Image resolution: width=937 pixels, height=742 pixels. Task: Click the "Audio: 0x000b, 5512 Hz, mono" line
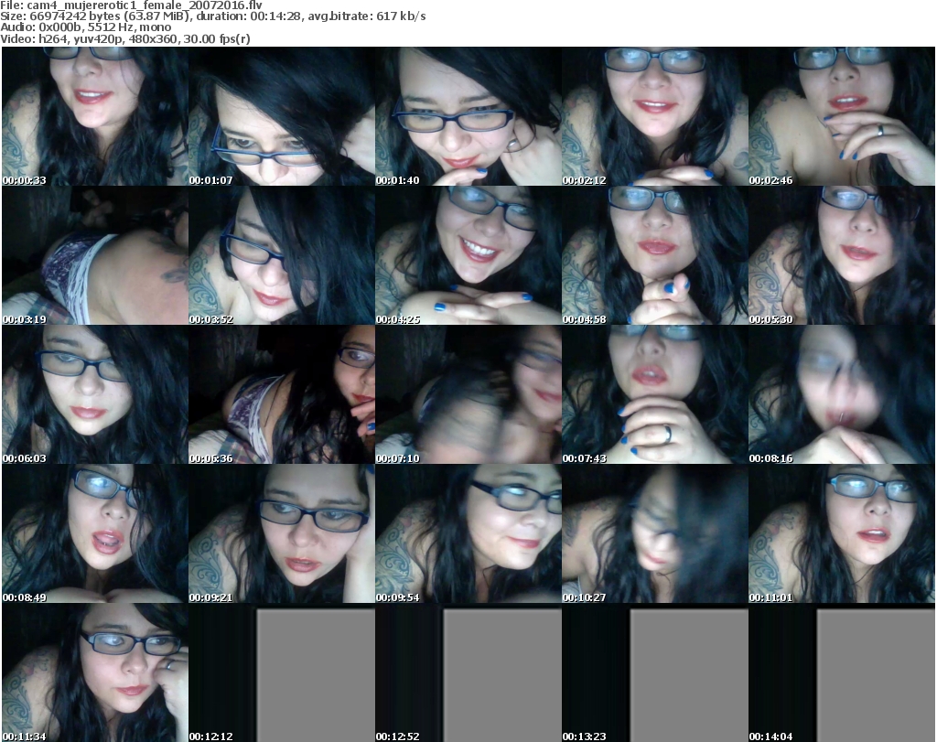point(86,27)
